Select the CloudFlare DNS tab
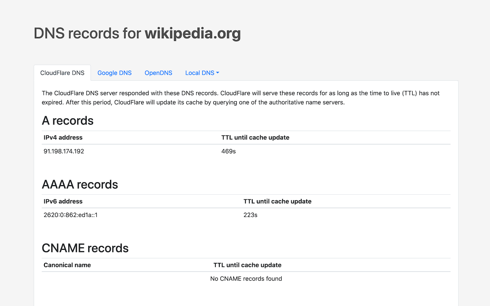 [62, 73]
